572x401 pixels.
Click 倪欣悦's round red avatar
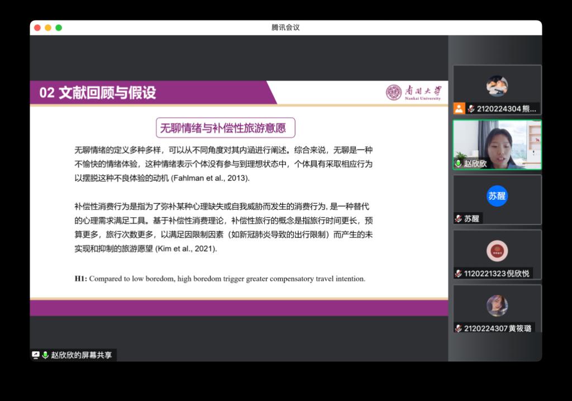pos(497,251)
